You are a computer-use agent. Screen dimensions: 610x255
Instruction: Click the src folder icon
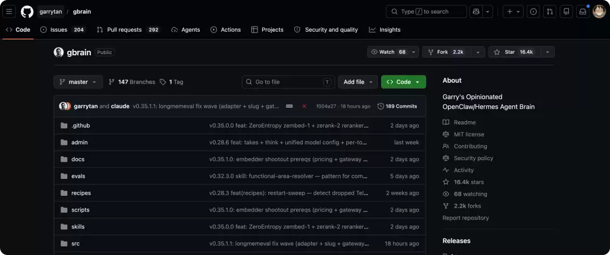coord(64,244)
